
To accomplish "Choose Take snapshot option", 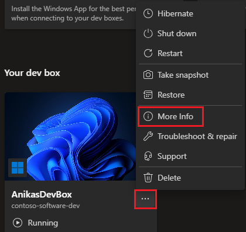I will pyautogui.click(x=190, y=75).
